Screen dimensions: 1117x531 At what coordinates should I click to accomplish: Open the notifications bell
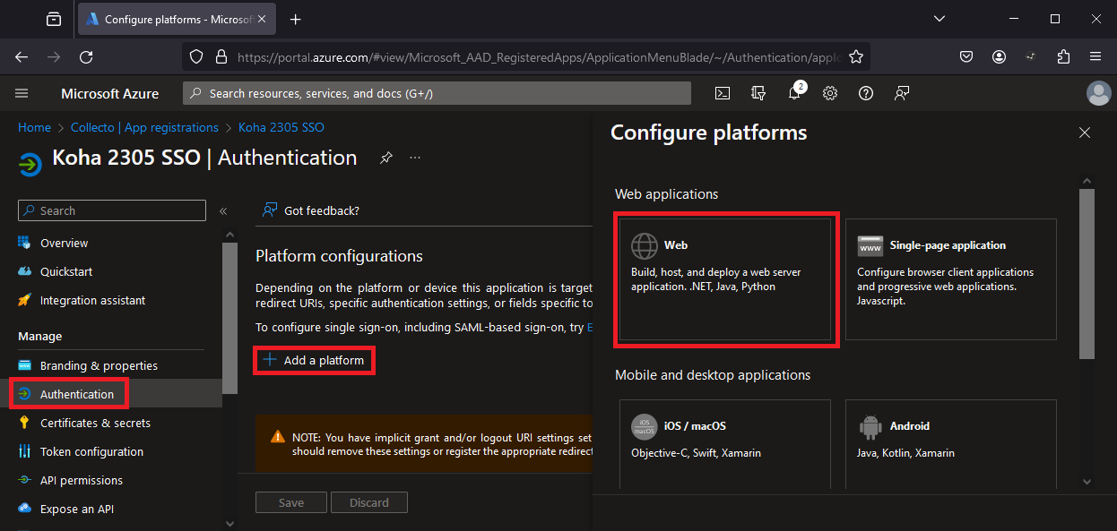[x=794, y=93]
